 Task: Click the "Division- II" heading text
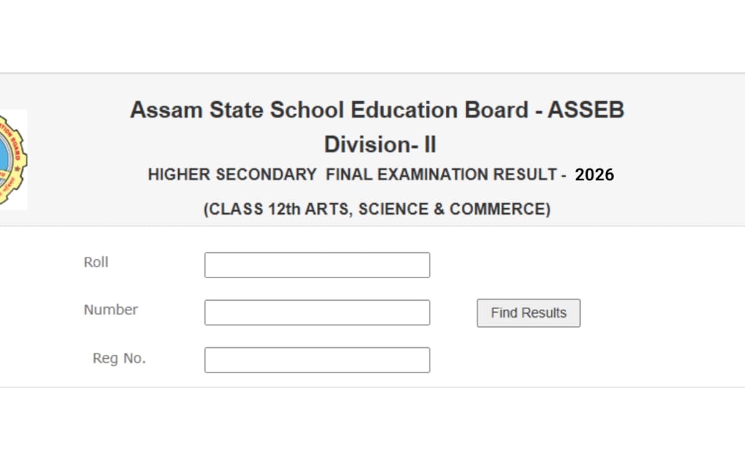(381, 144)
